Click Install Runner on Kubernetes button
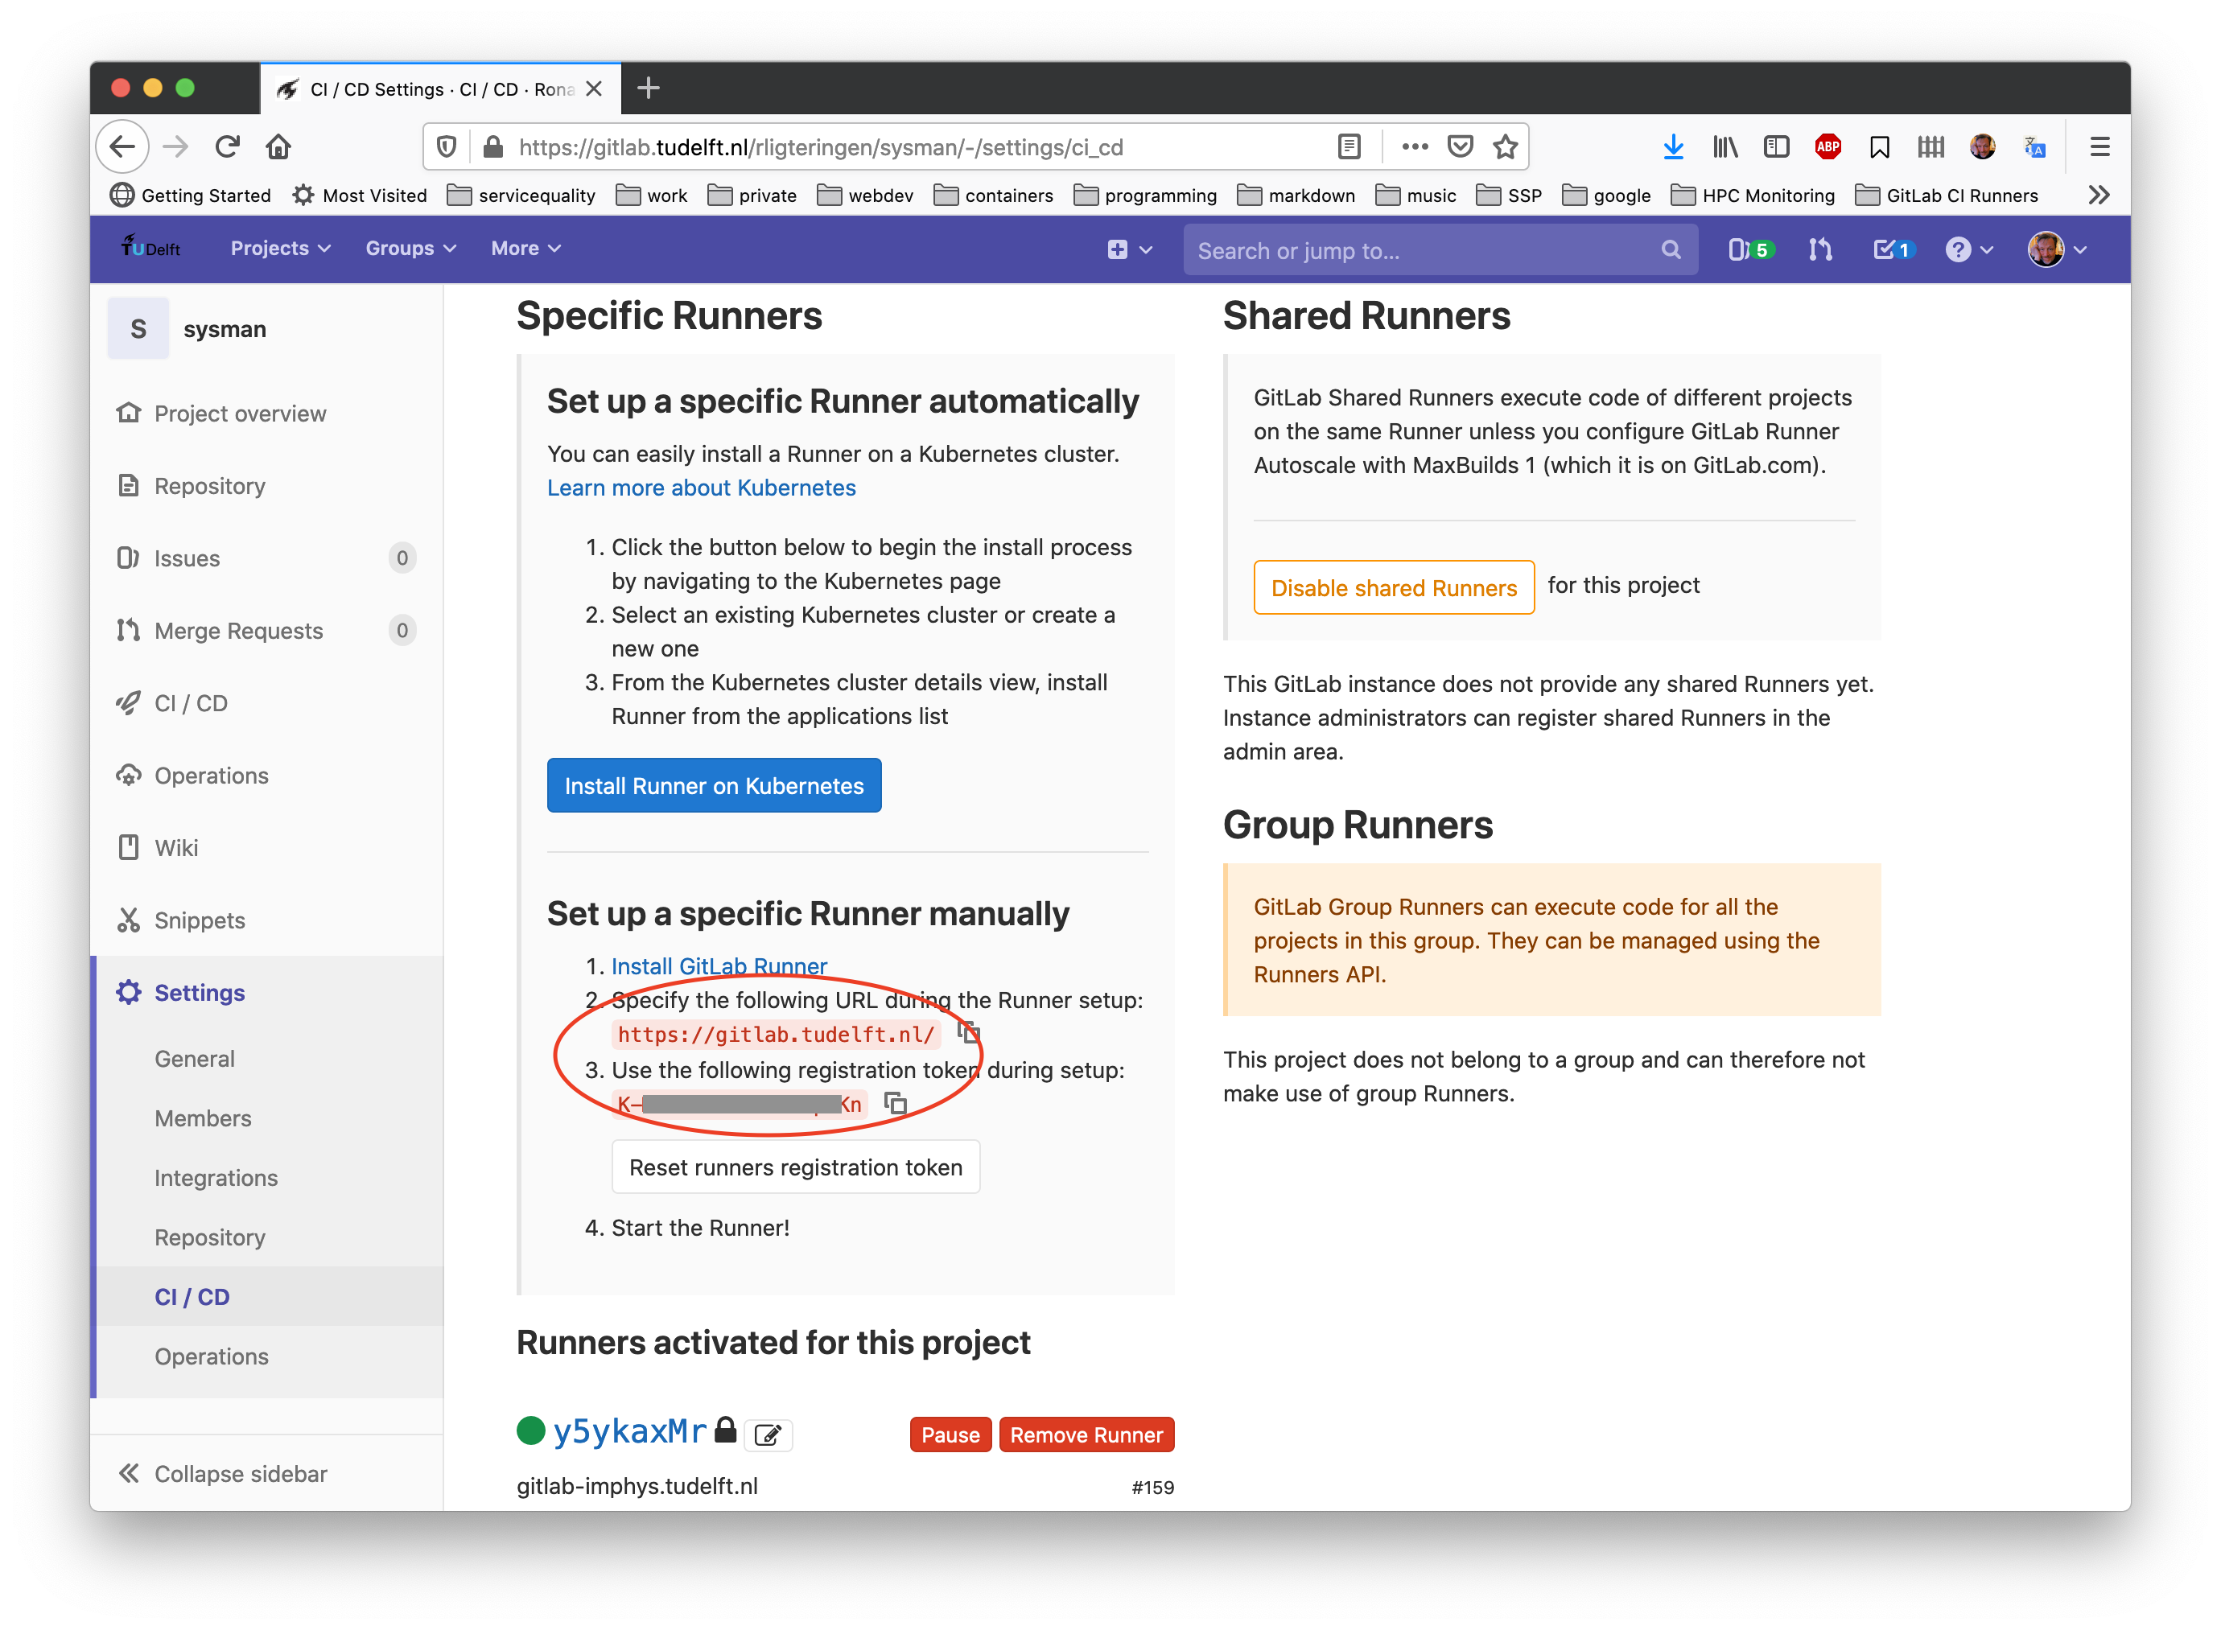This screenshot has height=1630, width=2221. coord(713,785)
